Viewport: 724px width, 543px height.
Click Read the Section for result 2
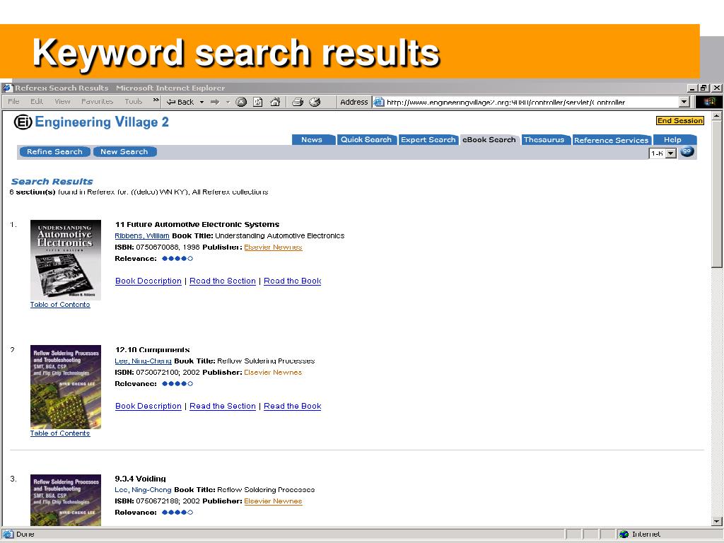[223, 407]
